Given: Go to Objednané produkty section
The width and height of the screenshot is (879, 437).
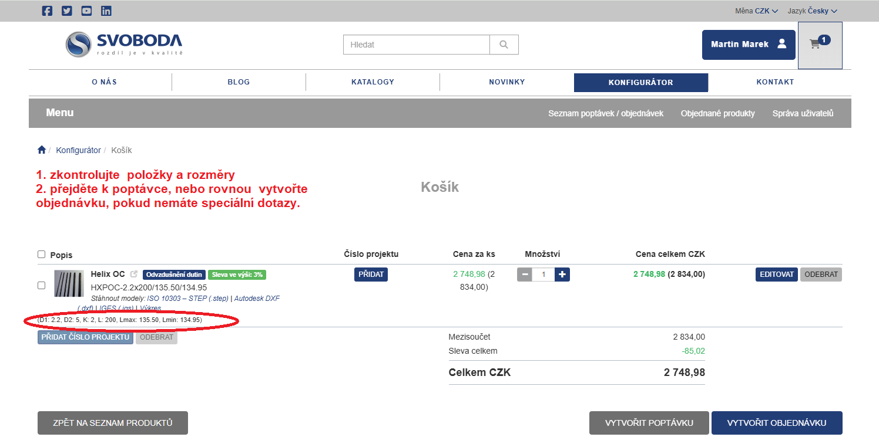Looking at the screenshot, I should pos(717,113).
